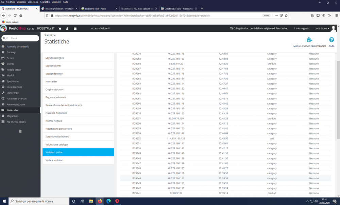Reload the page with browser refresh icon

pyautogui.click(x=15, y=15)
